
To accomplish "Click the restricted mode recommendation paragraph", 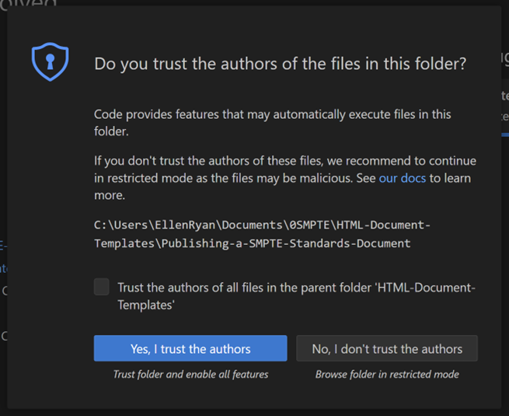I will [284, 161].
